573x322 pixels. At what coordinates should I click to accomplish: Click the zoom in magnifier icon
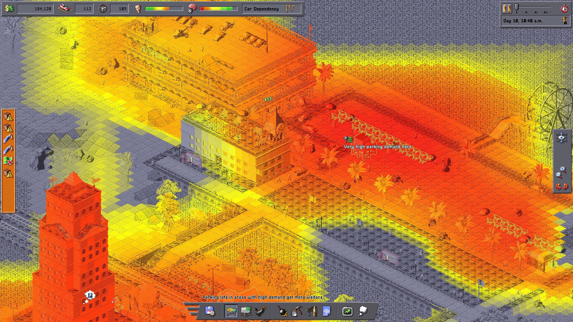pos(563,170)
